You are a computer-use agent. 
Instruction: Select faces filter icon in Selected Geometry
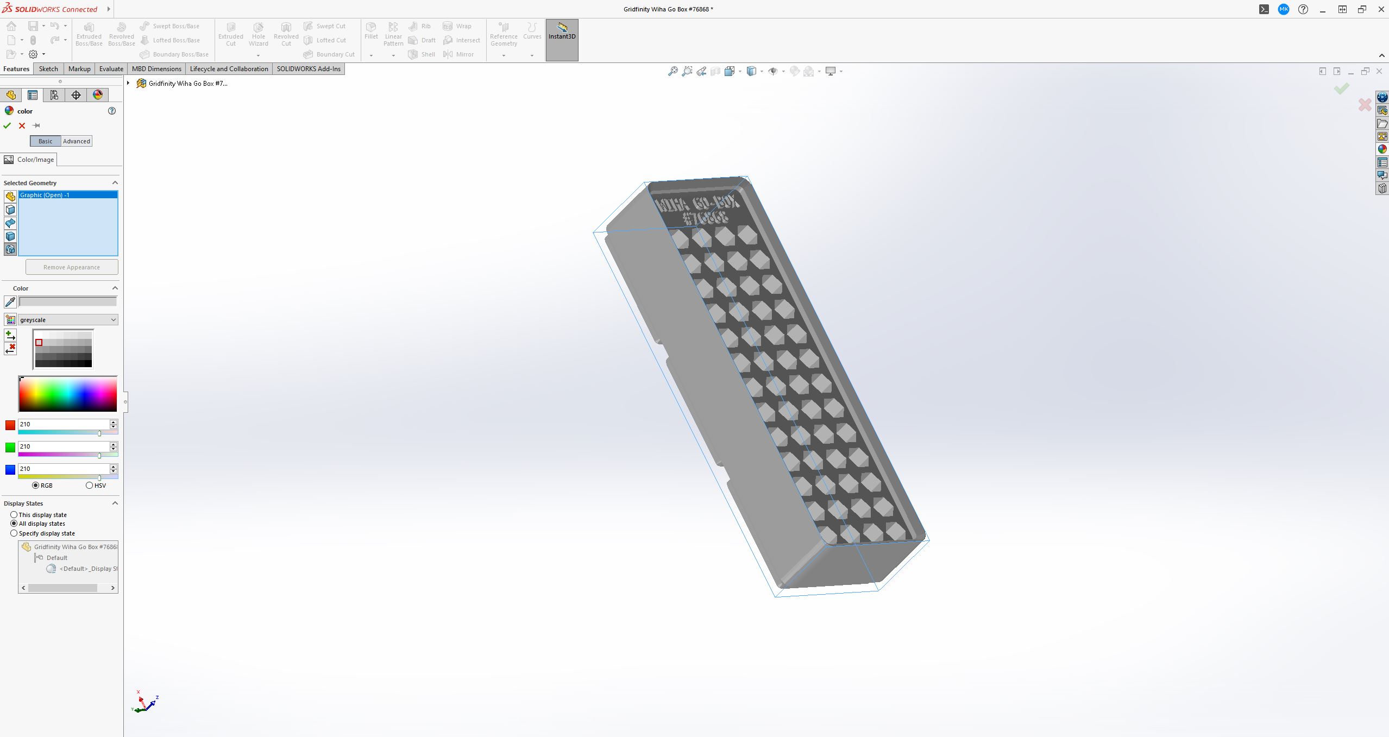10,210
